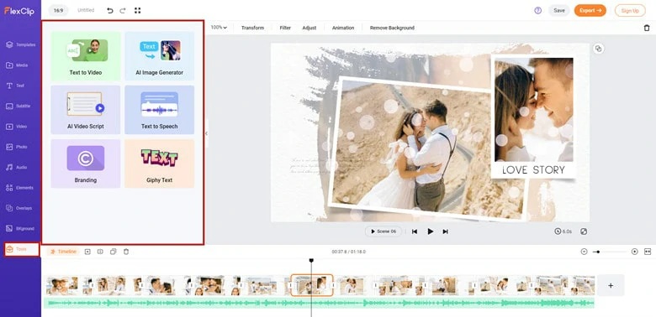Viewport: 656px width, 317px height.
Task: Click the undo arrow icon
Action: [x=110, y=10]
